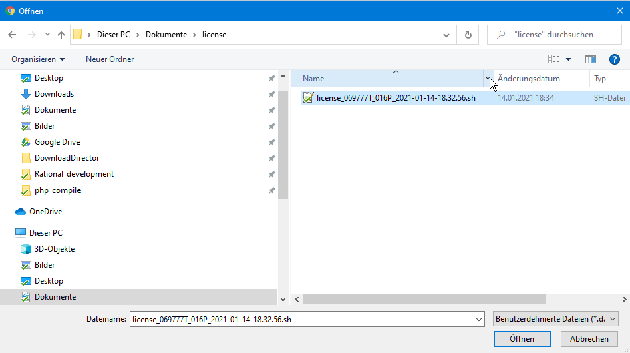Screen dimensions: 630x353
Task: Click the Back arrow navigation button
Action: point(12,35)
